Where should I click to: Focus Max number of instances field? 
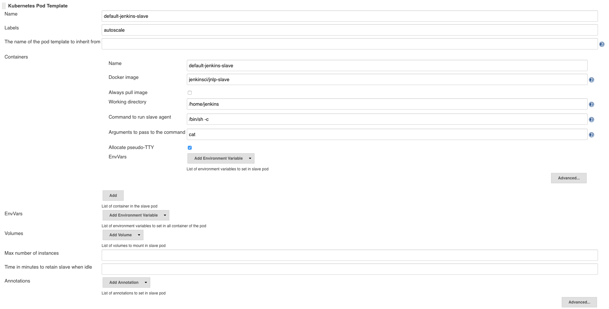[350, 255]
